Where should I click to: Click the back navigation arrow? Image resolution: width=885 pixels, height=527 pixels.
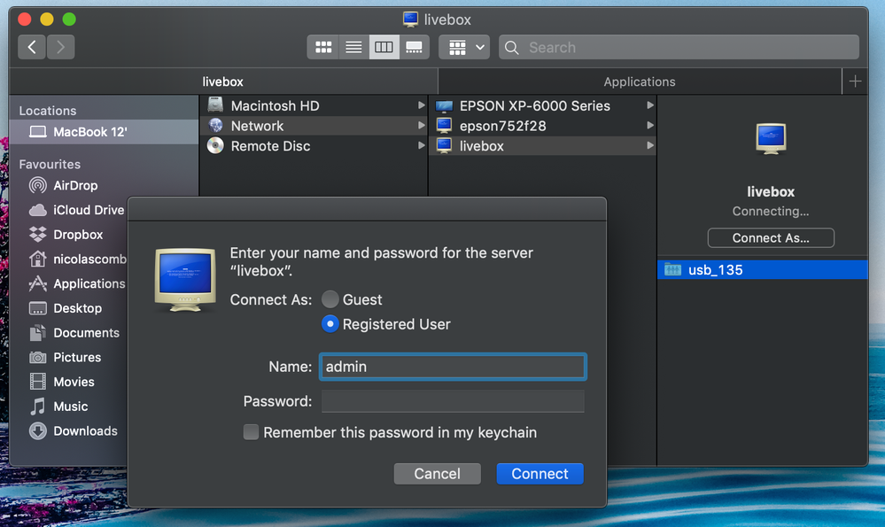pos(32,47)
